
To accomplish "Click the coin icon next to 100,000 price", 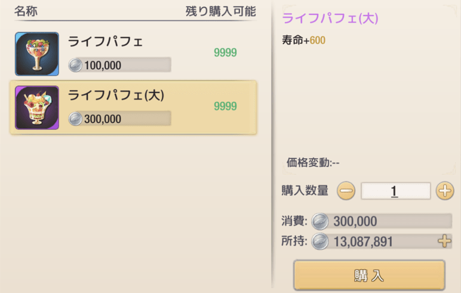I will click(x=75, y=65).
